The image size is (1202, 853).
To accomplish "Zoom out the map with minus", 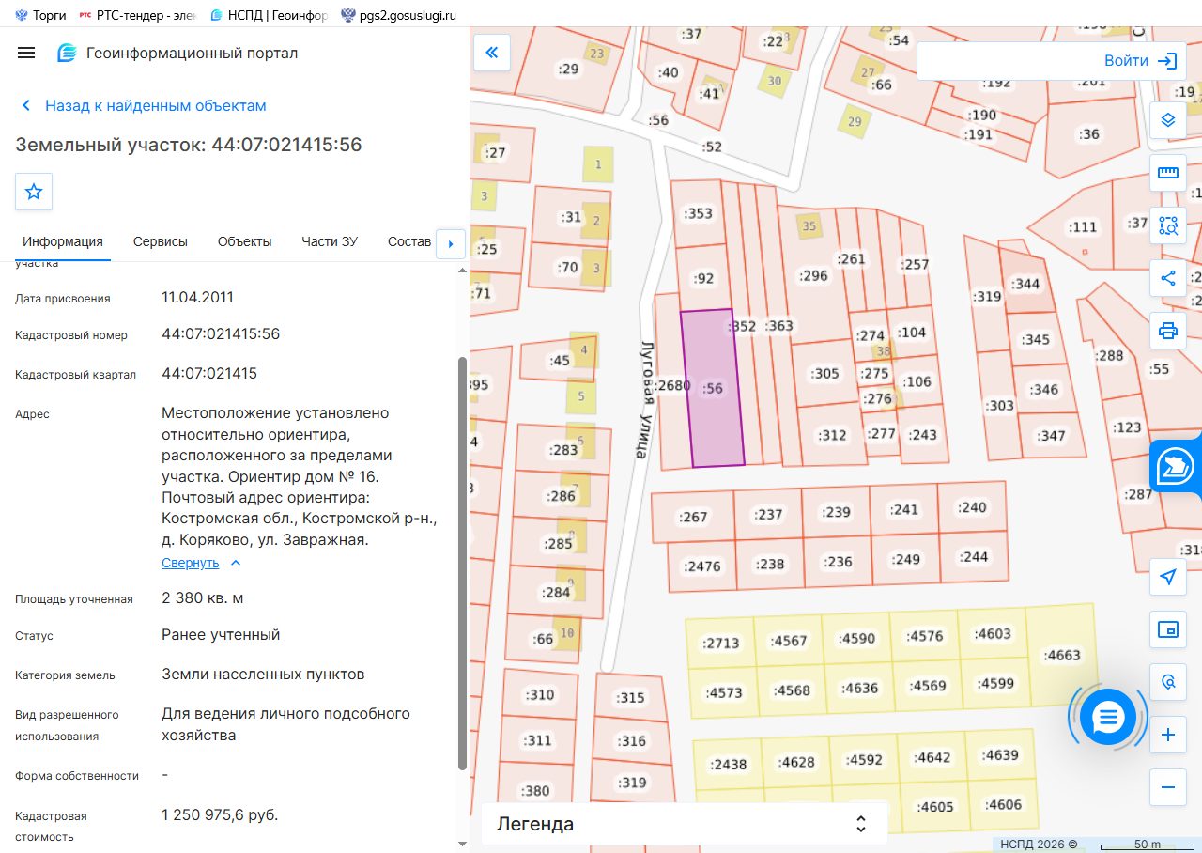I will (1168, 787).
